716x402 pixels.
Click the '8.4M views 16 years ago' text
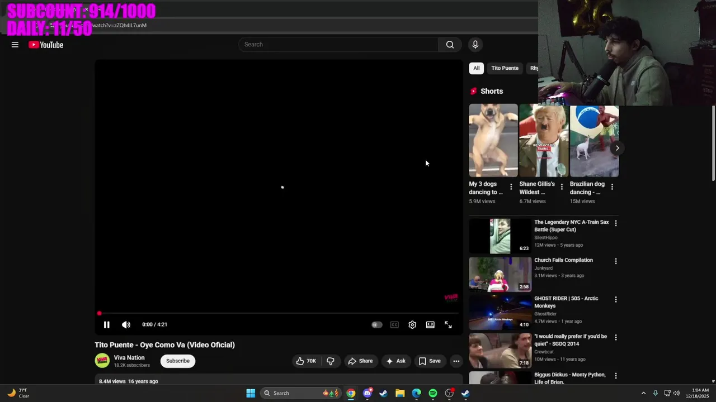[129, 381]
